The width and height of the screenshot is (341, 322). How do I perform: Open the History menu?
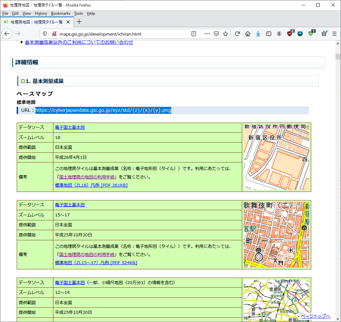41,13
